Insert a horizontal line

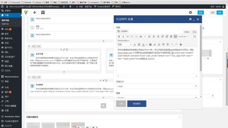coord(145,37)
